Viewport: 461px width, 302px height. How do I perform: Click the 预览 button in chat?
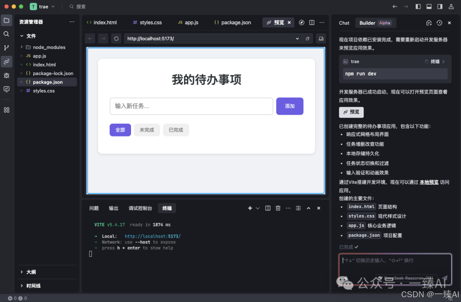pos(351,112)
